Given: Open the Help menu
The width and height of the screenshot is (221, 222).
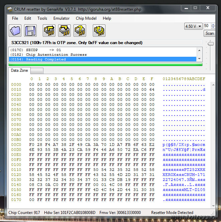Looking at the screenshot, I should click(107, 18).
